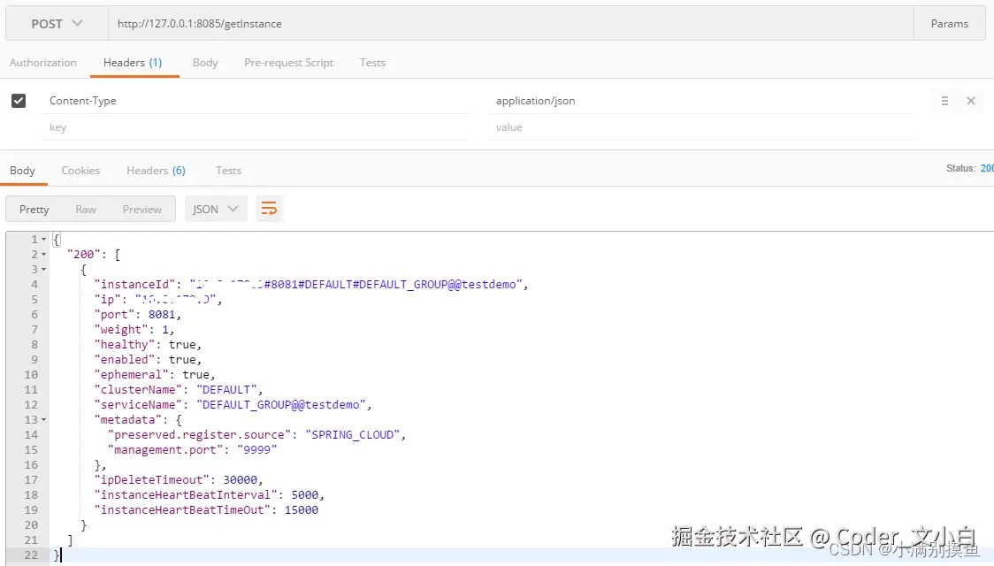Click the Params button

(949, 24)
